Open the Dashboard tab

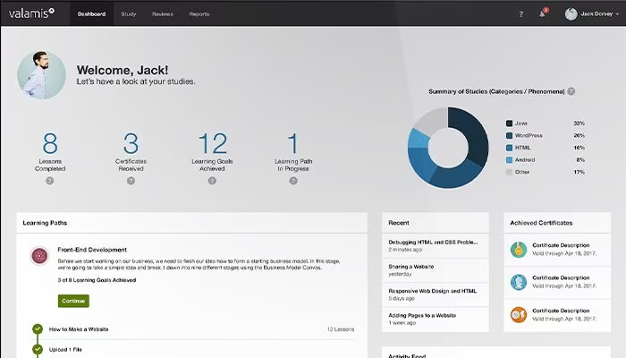point(91,14)
